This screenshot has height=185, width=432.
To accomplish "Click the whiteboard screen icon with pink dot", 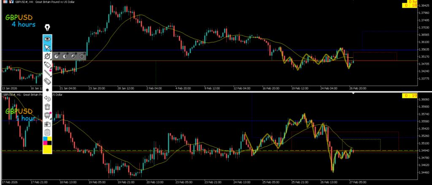I will (x=48, y=115).
